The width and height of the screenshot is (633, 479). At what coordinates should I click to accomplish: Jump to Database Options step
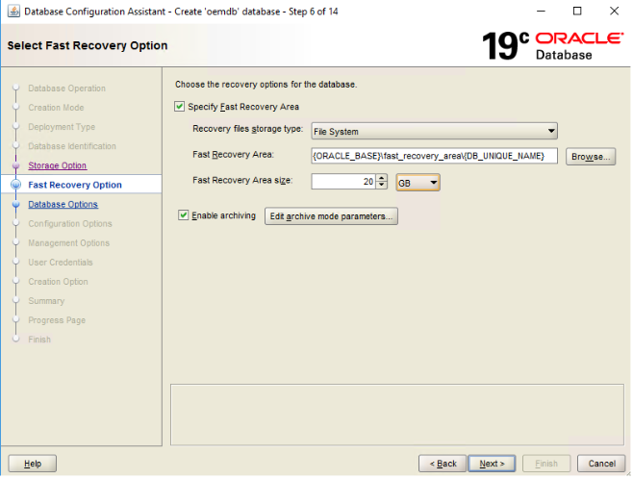point(63,204)
